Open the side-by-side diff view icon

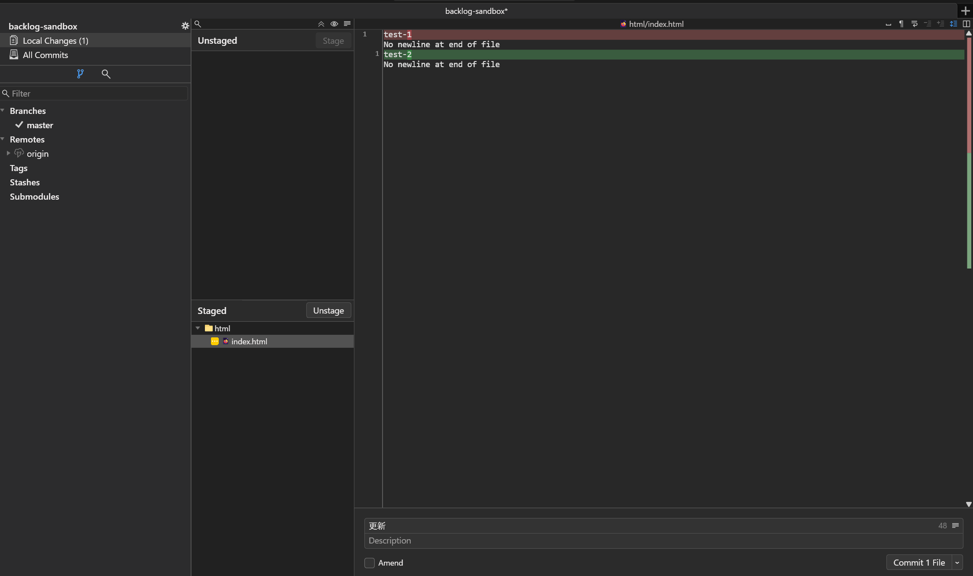[967, 24]
